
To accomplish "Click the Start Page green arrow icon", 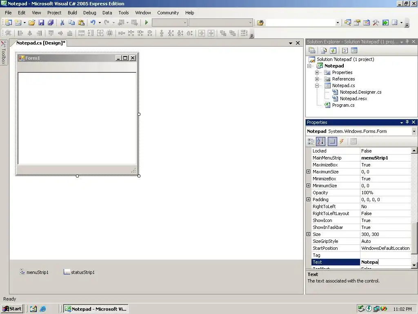I will [x=385, y=23].
